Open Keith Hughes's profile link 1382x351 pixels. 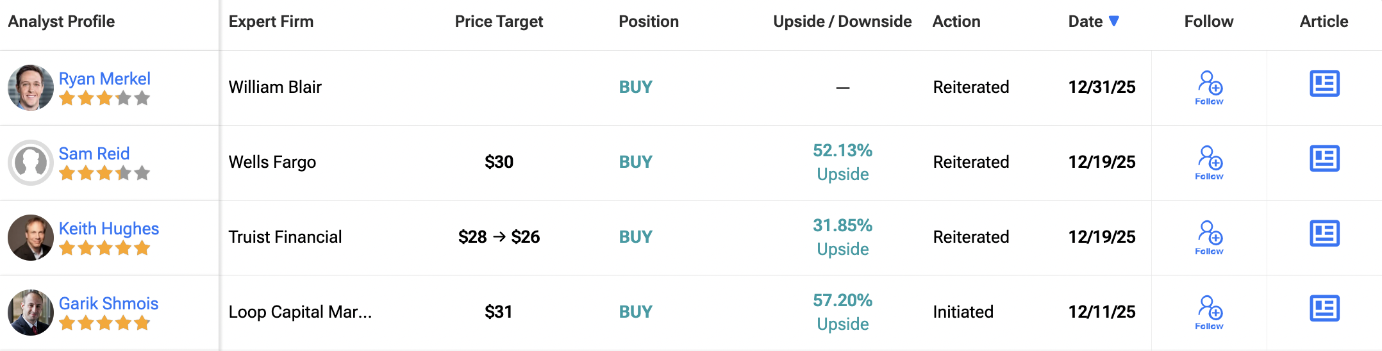tap(109, 229)
